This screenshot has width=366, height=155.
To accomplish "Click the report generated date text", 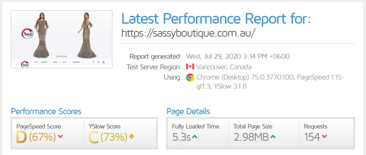I will click(238, 56).
